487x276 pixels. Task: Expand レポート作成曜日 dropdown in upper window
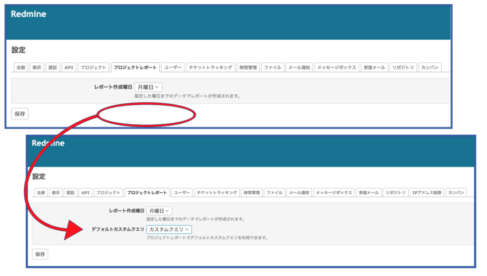click(x=148, y=88)
